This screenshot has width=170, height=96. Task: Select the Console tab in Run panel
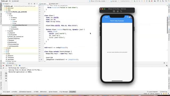click(x=9, y=66)
